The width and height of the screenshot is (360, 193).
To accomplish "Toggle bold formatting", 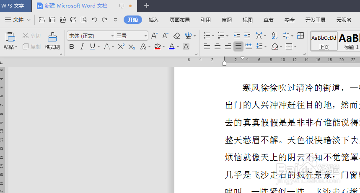I will click(x=72, y=46).
